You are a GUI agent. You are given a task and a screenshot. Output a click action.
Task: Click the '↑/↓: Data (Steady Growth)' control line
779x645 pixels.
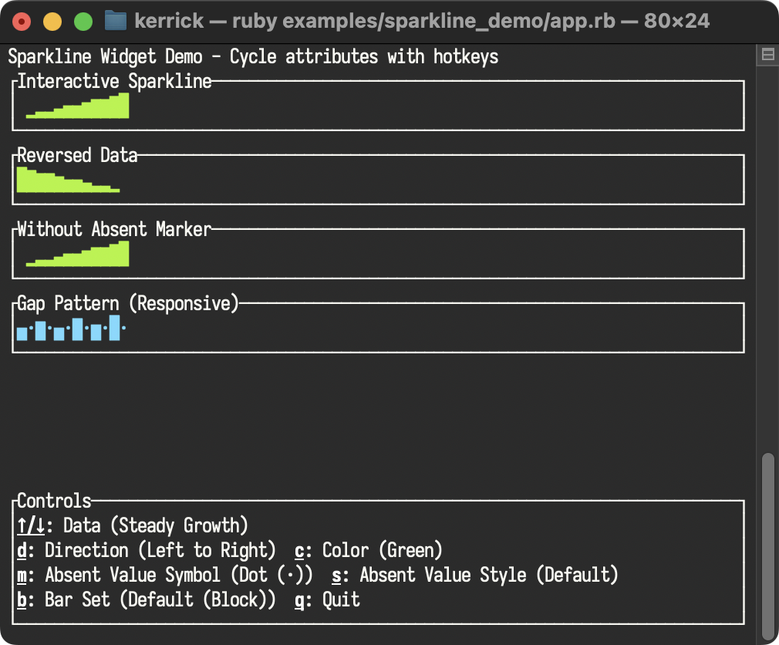[x=132, y=525]
